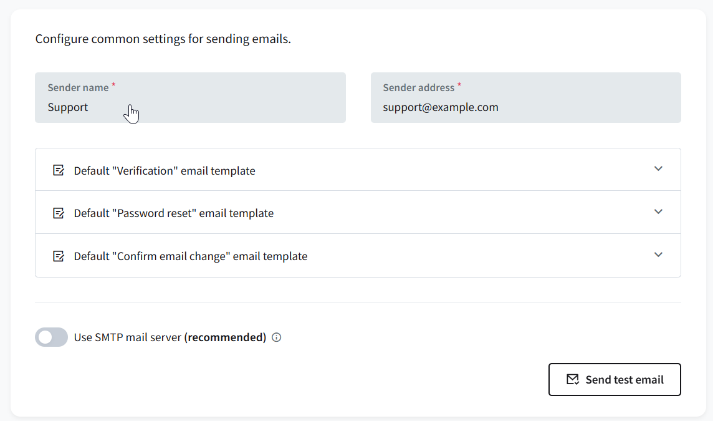Open the Default "Password reset" email template title
The image size is (713, 421).
tap(174, 213)
